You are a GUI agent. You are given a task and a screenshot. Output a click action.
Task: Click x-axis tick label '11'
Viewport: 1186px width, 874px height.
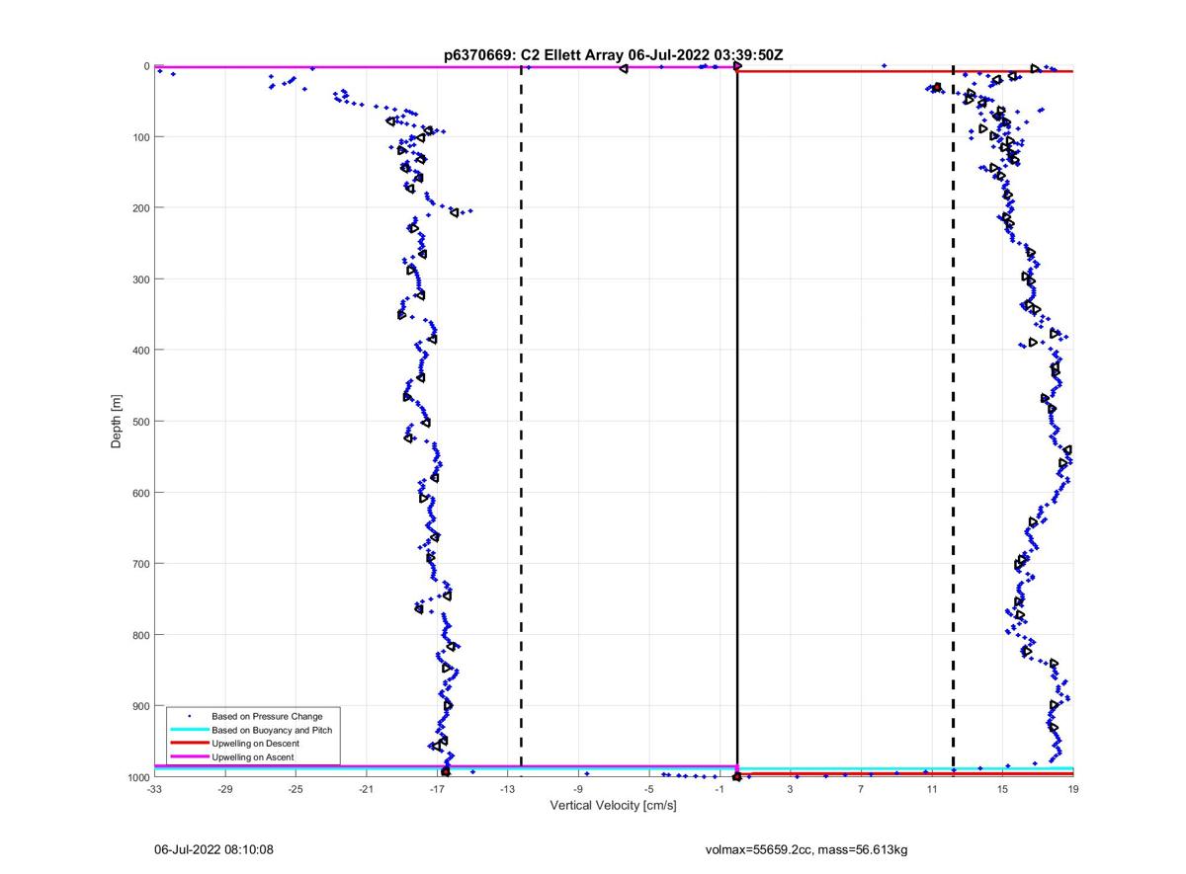pos(932,790)
